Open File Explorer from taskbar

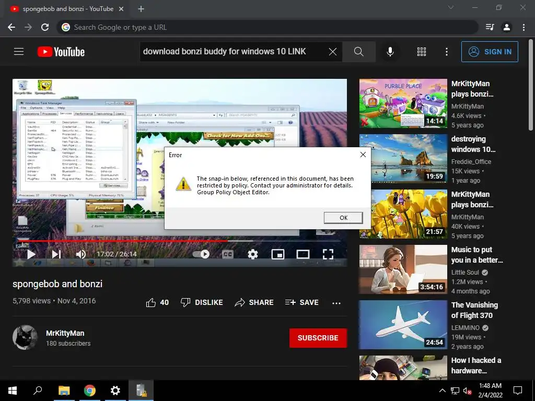pos(64,391)
